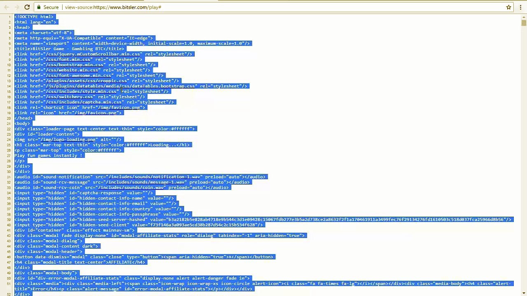Open the /css/switchery.css link
The height and width of the screenshot is (296, 527).
pos(69,97)
